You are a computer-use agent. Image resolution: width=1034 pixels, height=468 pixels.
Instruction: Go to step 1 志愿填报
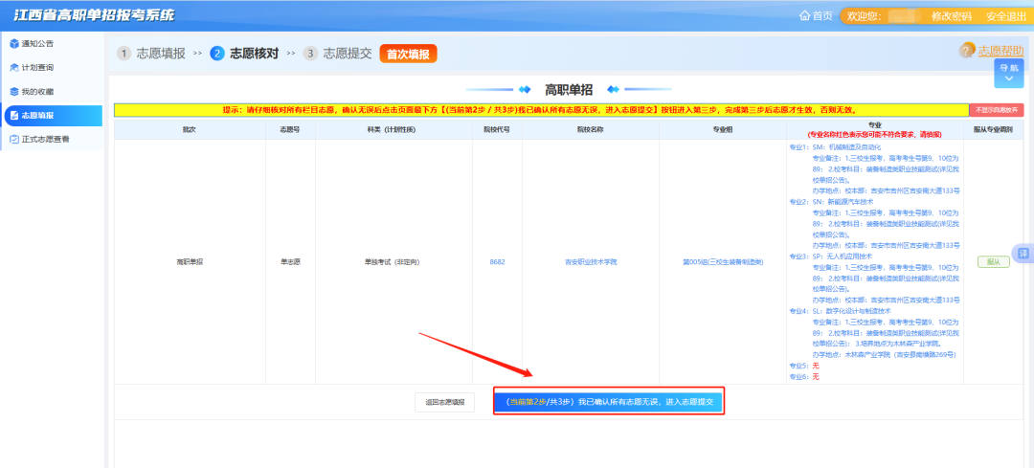click(151, 54)
